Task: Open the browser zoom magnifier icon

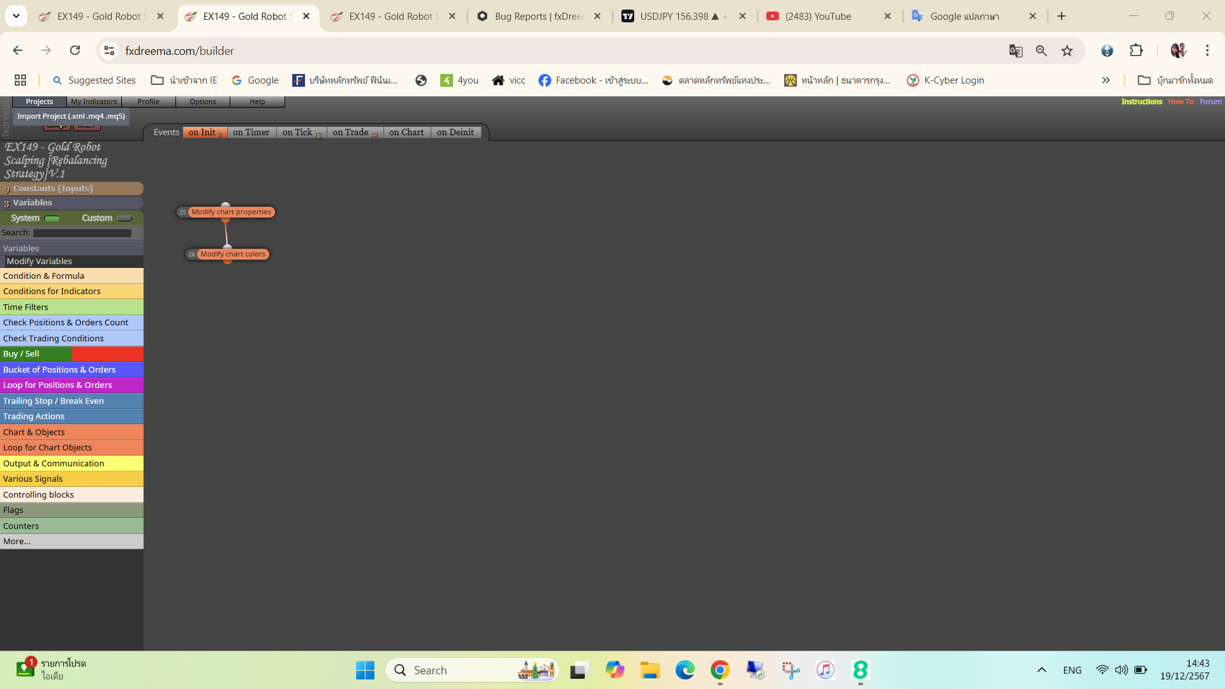Action: click(x=1041, y=50)
